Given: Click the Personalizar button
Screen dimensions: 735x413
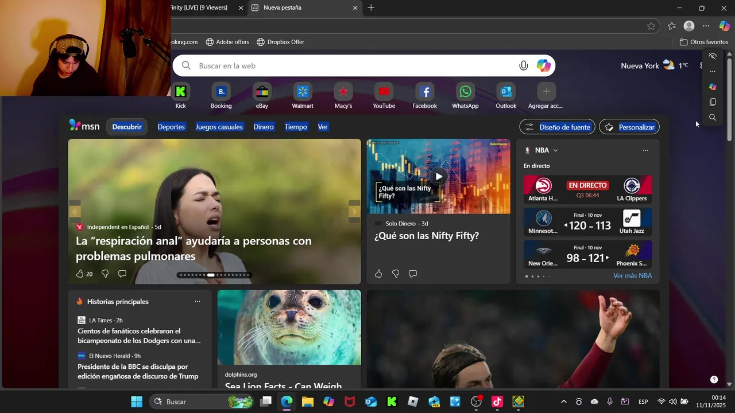Looking at the screenshot, I should (629, 127).
